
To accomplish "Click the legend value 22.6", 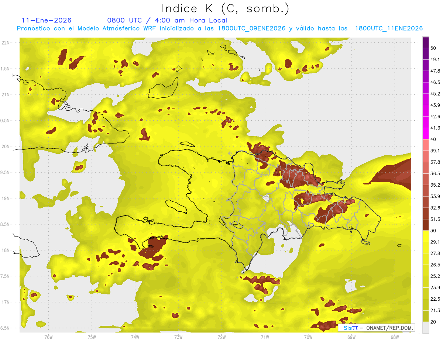I will pos(435,299).
